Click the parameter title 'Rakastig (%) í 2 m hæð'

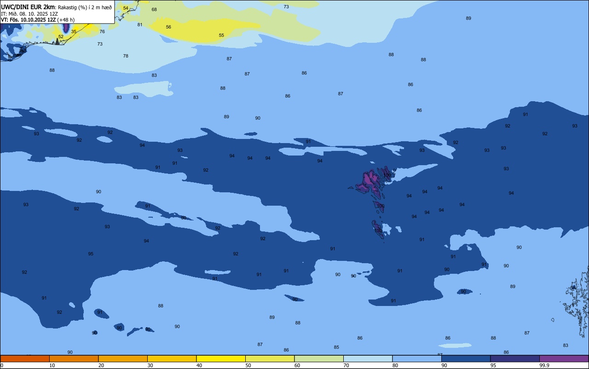pyautogui.click(x=85, y=7)
